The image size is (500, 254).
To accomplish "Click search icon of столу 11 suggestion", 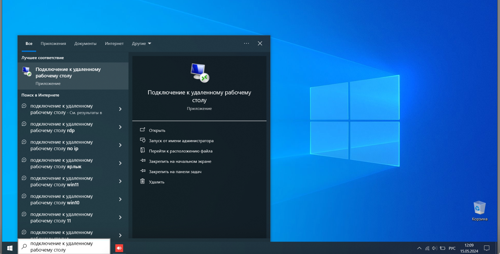I will [24, 214].
